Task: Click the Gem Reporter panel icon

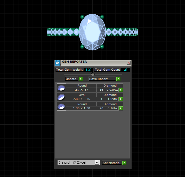Action: (x=57, y=63)
